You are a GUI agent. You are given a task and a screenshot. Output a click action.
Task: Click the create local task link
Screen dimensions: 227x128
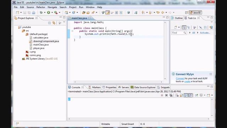[187, 81]
